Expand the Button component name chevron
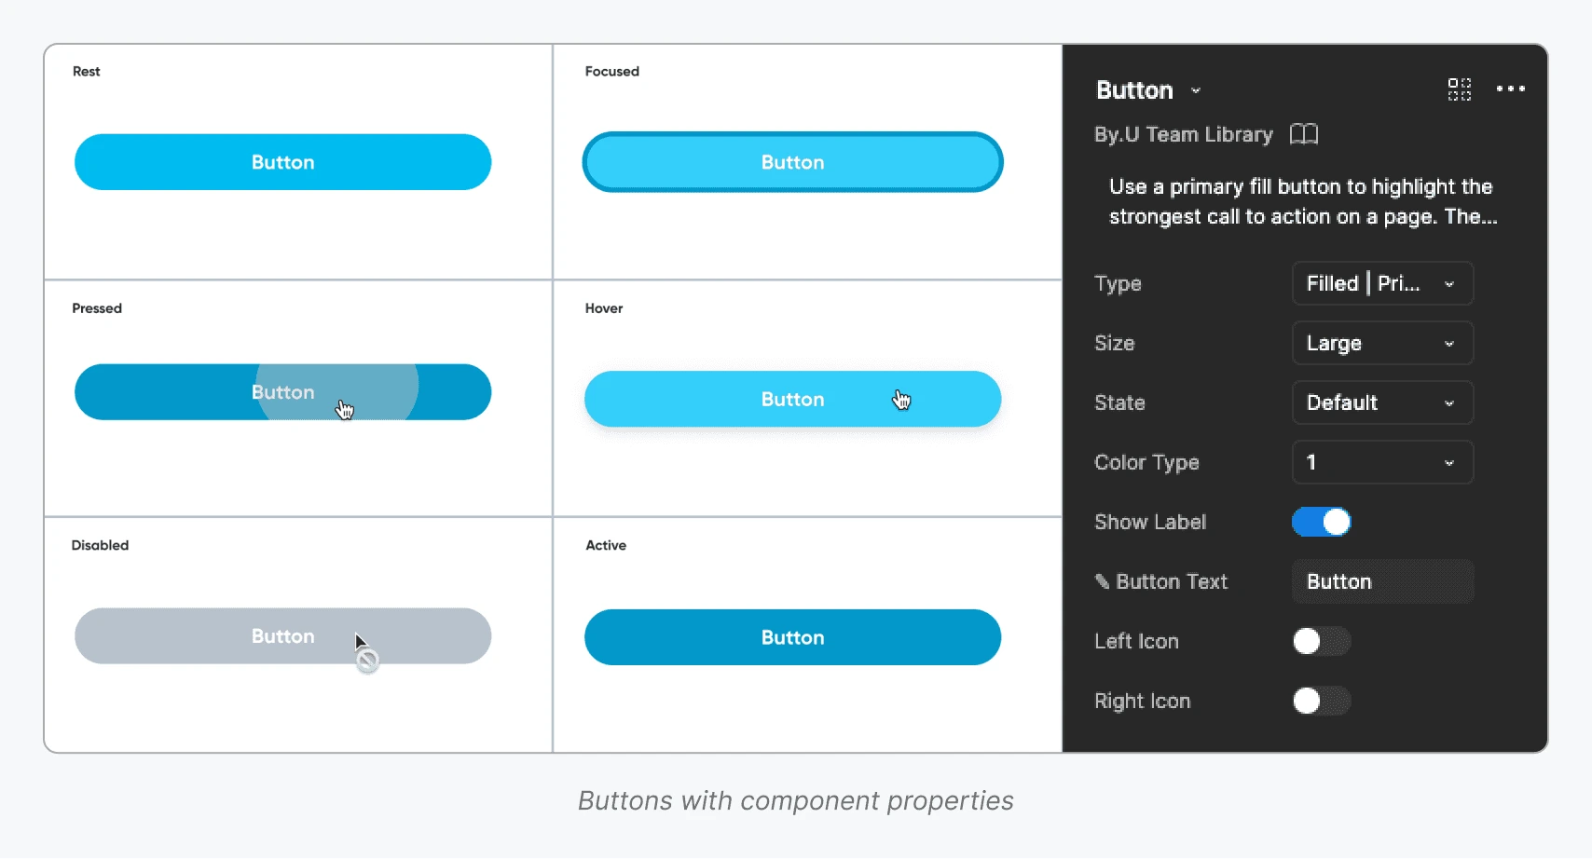Image resolution: width=1592 pixels, height=859 pixels. [1196, 90]
